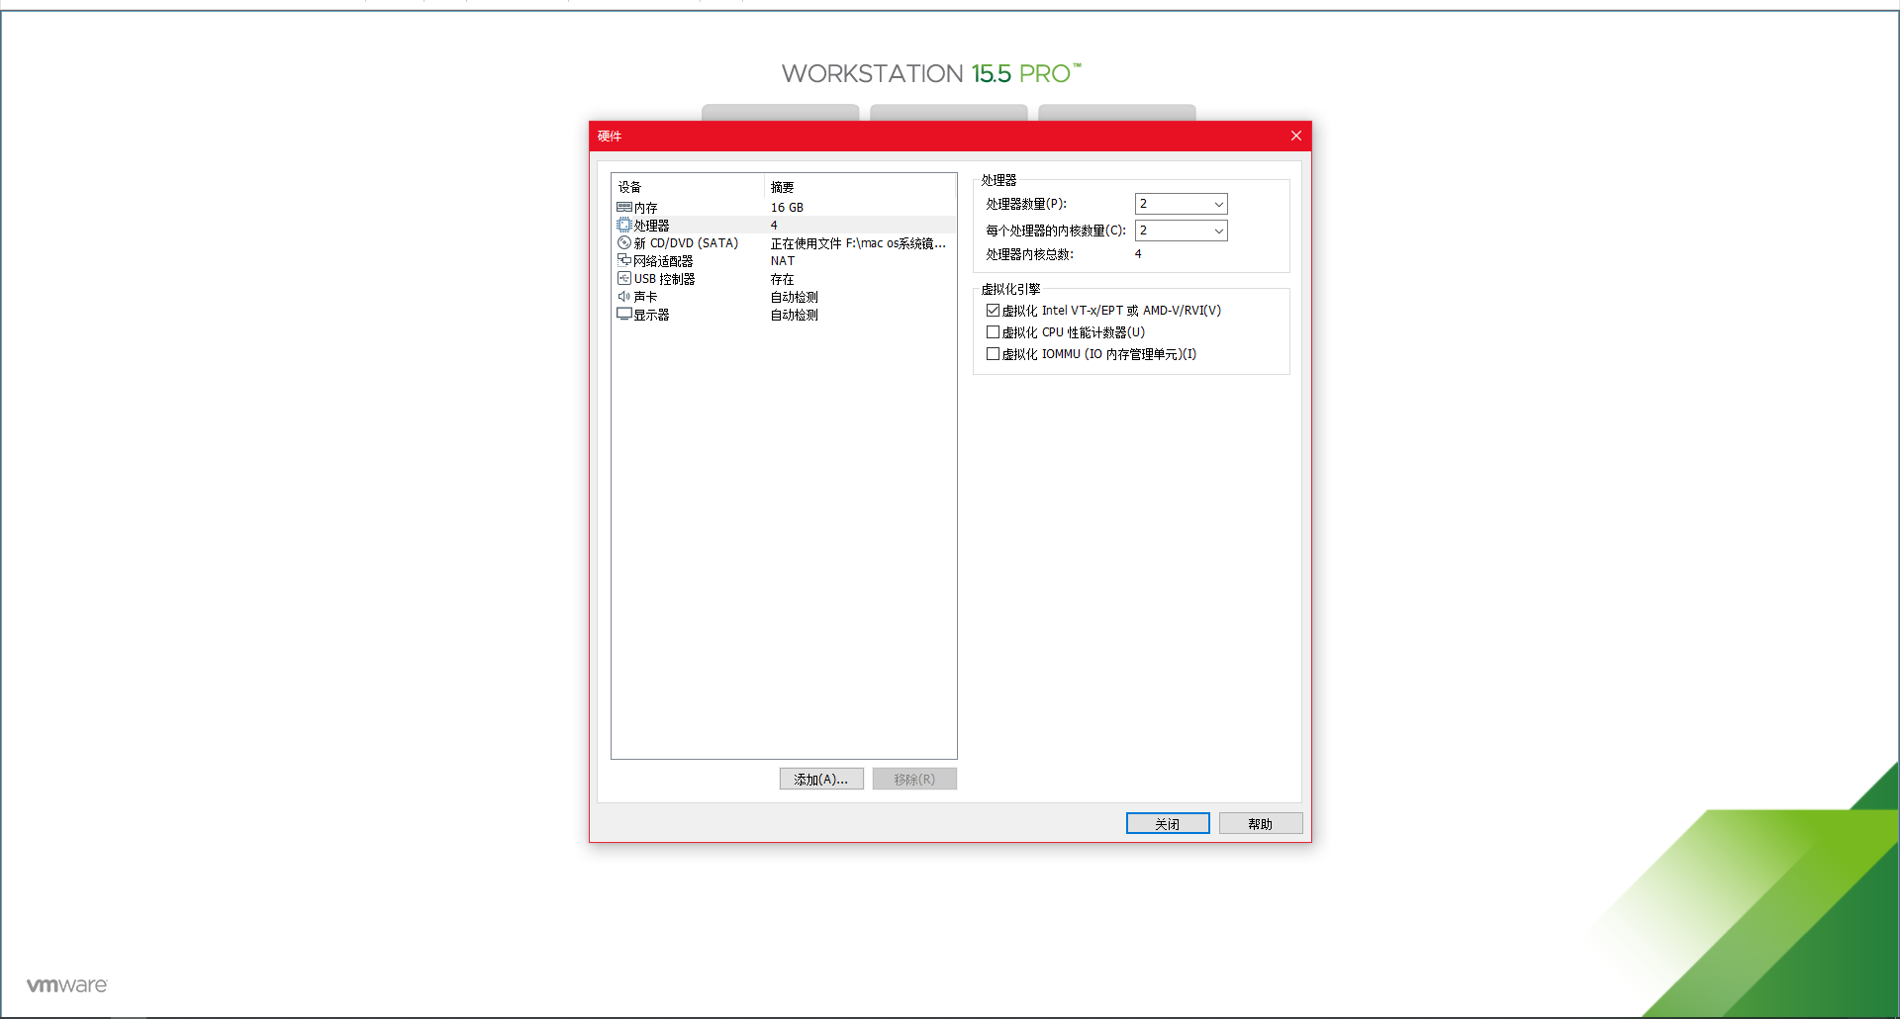The image size is (1900, 1019).
Task: Open the 每个处理器的内核数量 dropdown
Action: point(1182,231)
